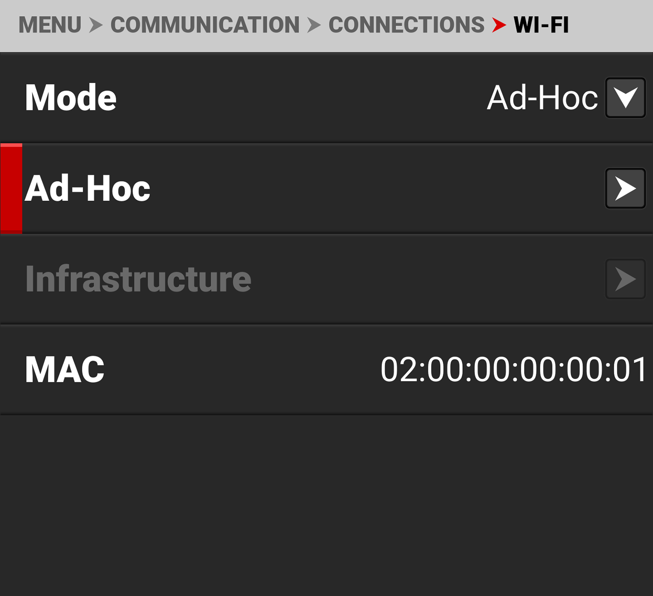The height and width of the screenshot is (596, 653).
Task: Click the MAC address value 02:00:00:00:00:01
Action: point(513,369)
